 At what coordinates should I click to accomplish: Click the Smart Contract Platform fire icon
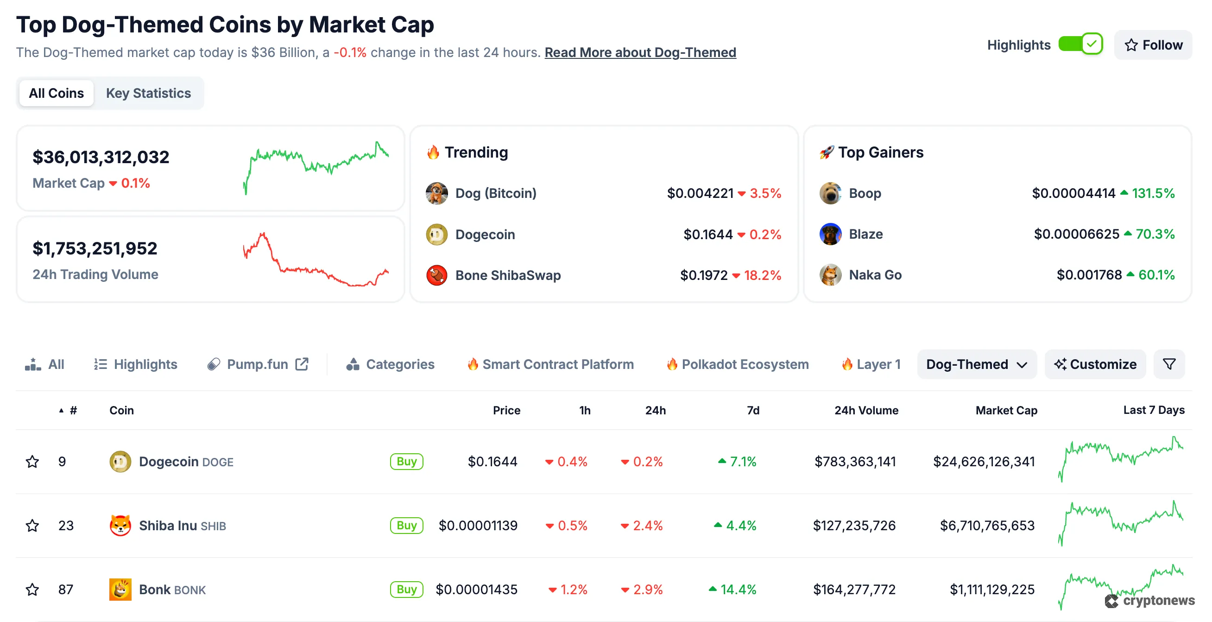(474, 364)
